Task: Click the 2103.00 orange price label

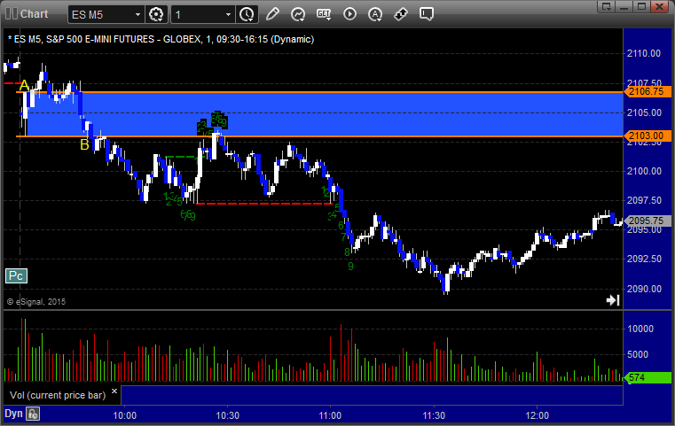Action: tap(647, 136)
